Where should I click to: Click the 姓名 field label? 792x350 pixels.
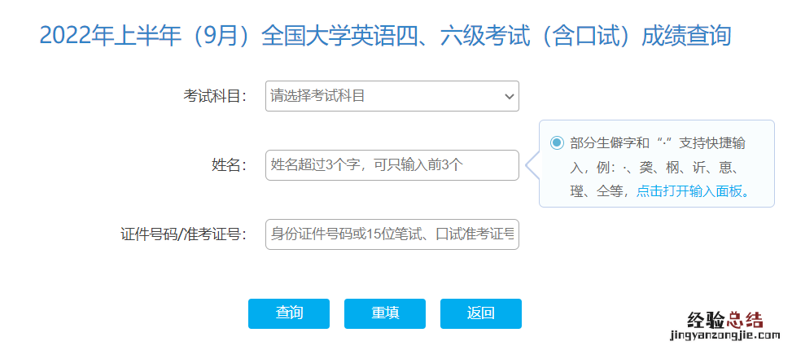(x=229, y=165)
